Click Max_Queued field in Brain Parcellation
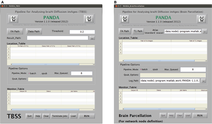The height and width of the screenshot is (124, 212). click(x=193, y=70)
